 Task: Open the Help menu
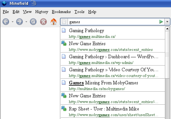pos(92,12)
